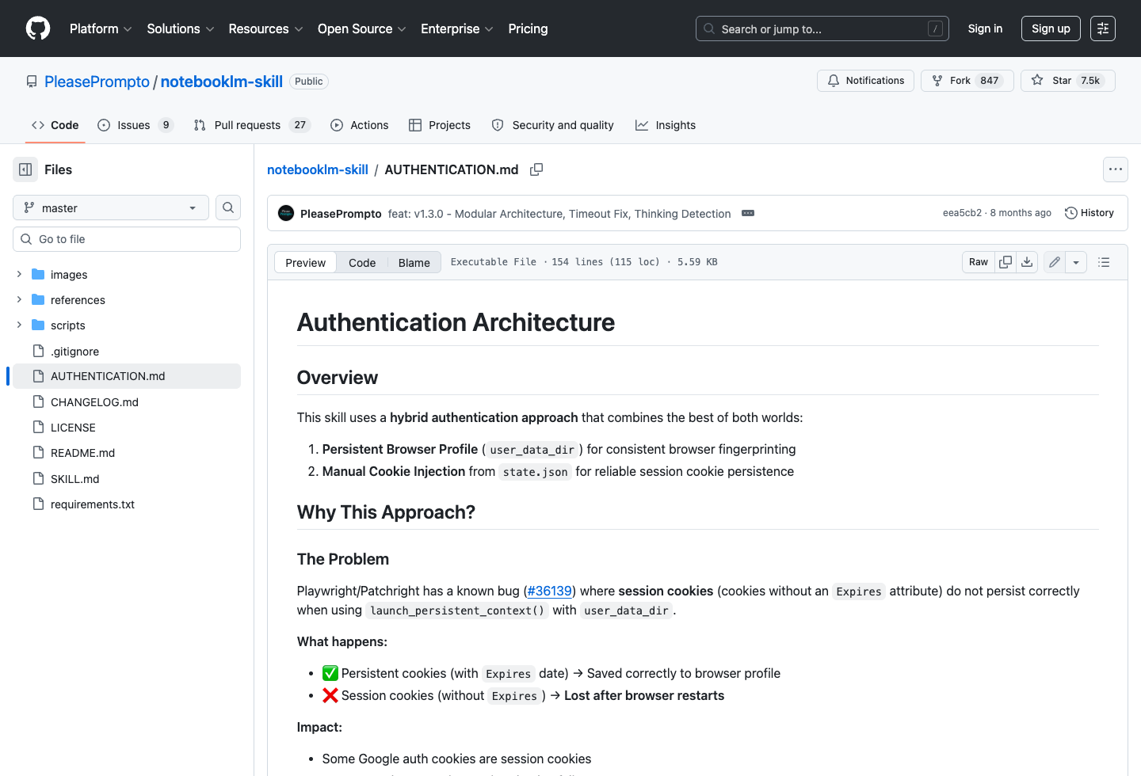Open the header settings sliders icon
The image size is (1141, 776).
click(x=1103, y=29)
